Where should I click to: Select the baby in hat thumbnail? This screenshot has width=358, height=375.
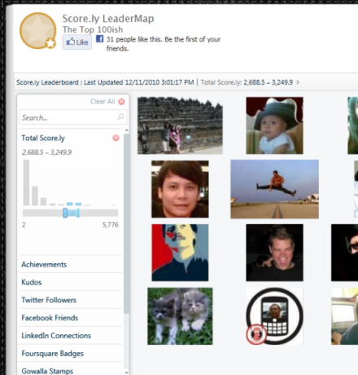pyautogui.click(x=274, y=126)
